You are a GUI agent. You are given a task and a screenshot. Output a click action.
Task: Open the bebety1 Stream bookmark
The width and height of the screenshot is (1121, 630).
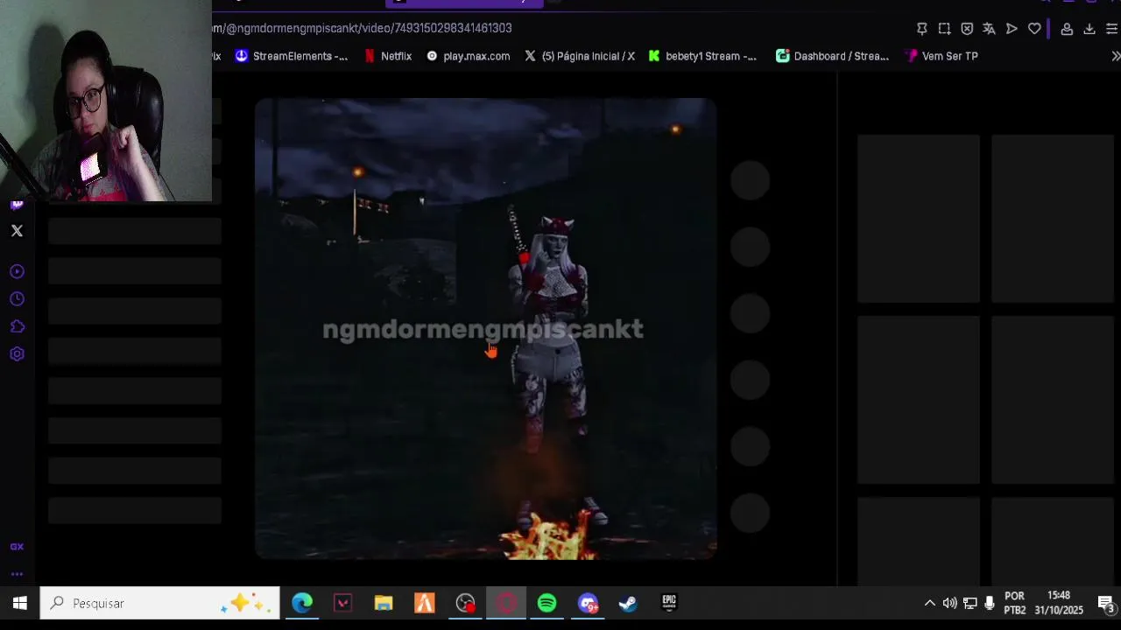coord(702,56)
